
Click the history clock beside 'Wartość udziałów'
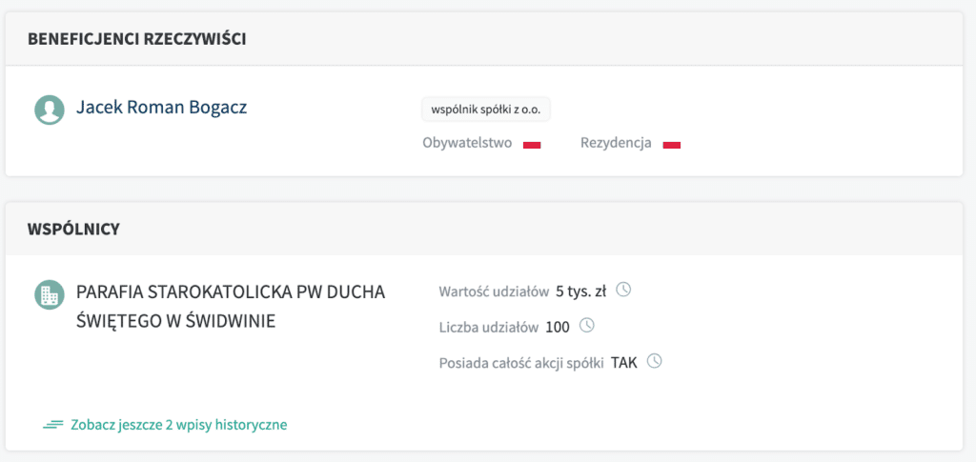(624, 290)
